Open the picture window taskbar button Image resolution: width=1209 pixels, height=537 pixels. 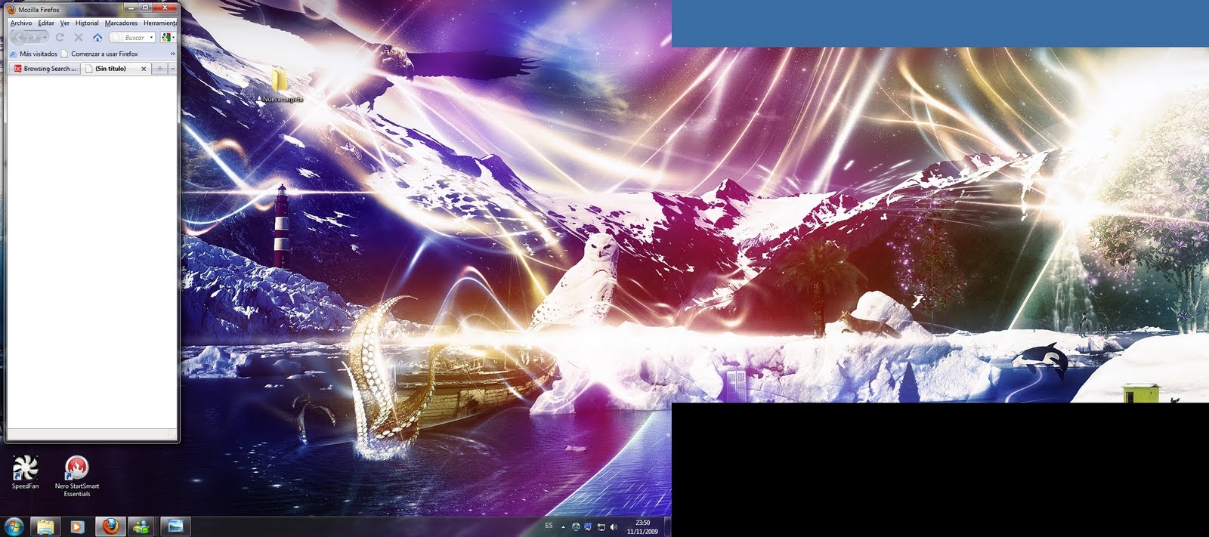(x=175, y=526)
